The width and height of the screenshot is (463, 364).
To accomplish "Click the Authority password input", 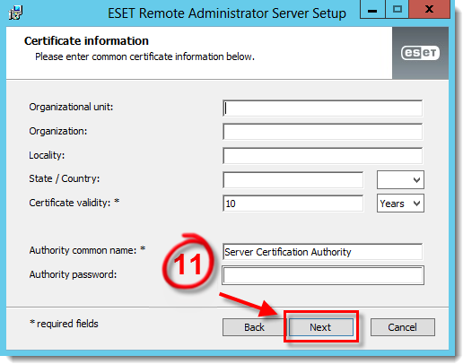I will pos(323,275).
